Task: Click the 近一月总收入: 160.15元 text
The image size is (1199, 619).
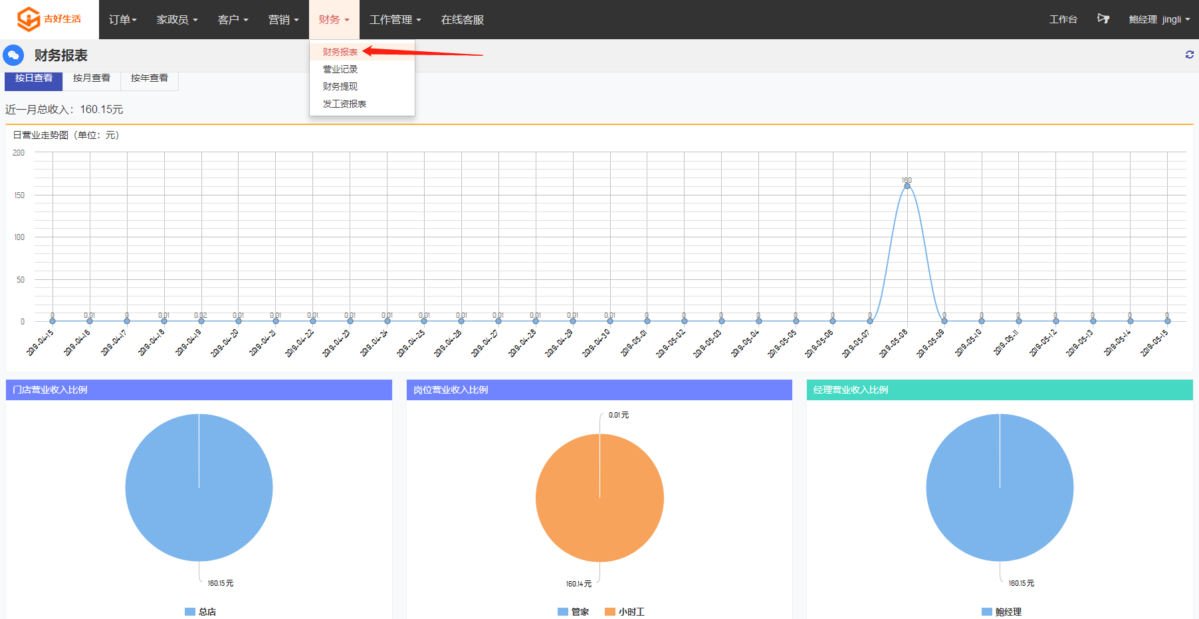Action: tap(64, 110)
